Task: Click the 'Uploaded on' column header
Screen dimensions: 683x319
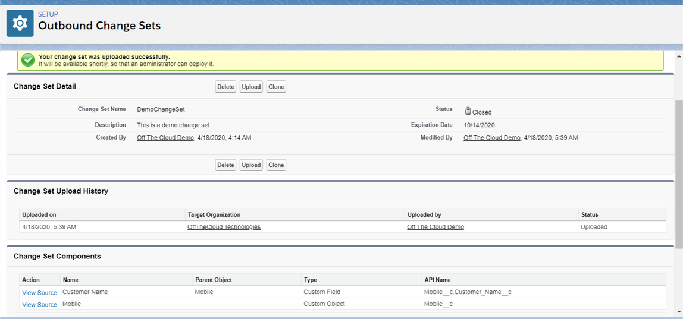Action: 102,214
